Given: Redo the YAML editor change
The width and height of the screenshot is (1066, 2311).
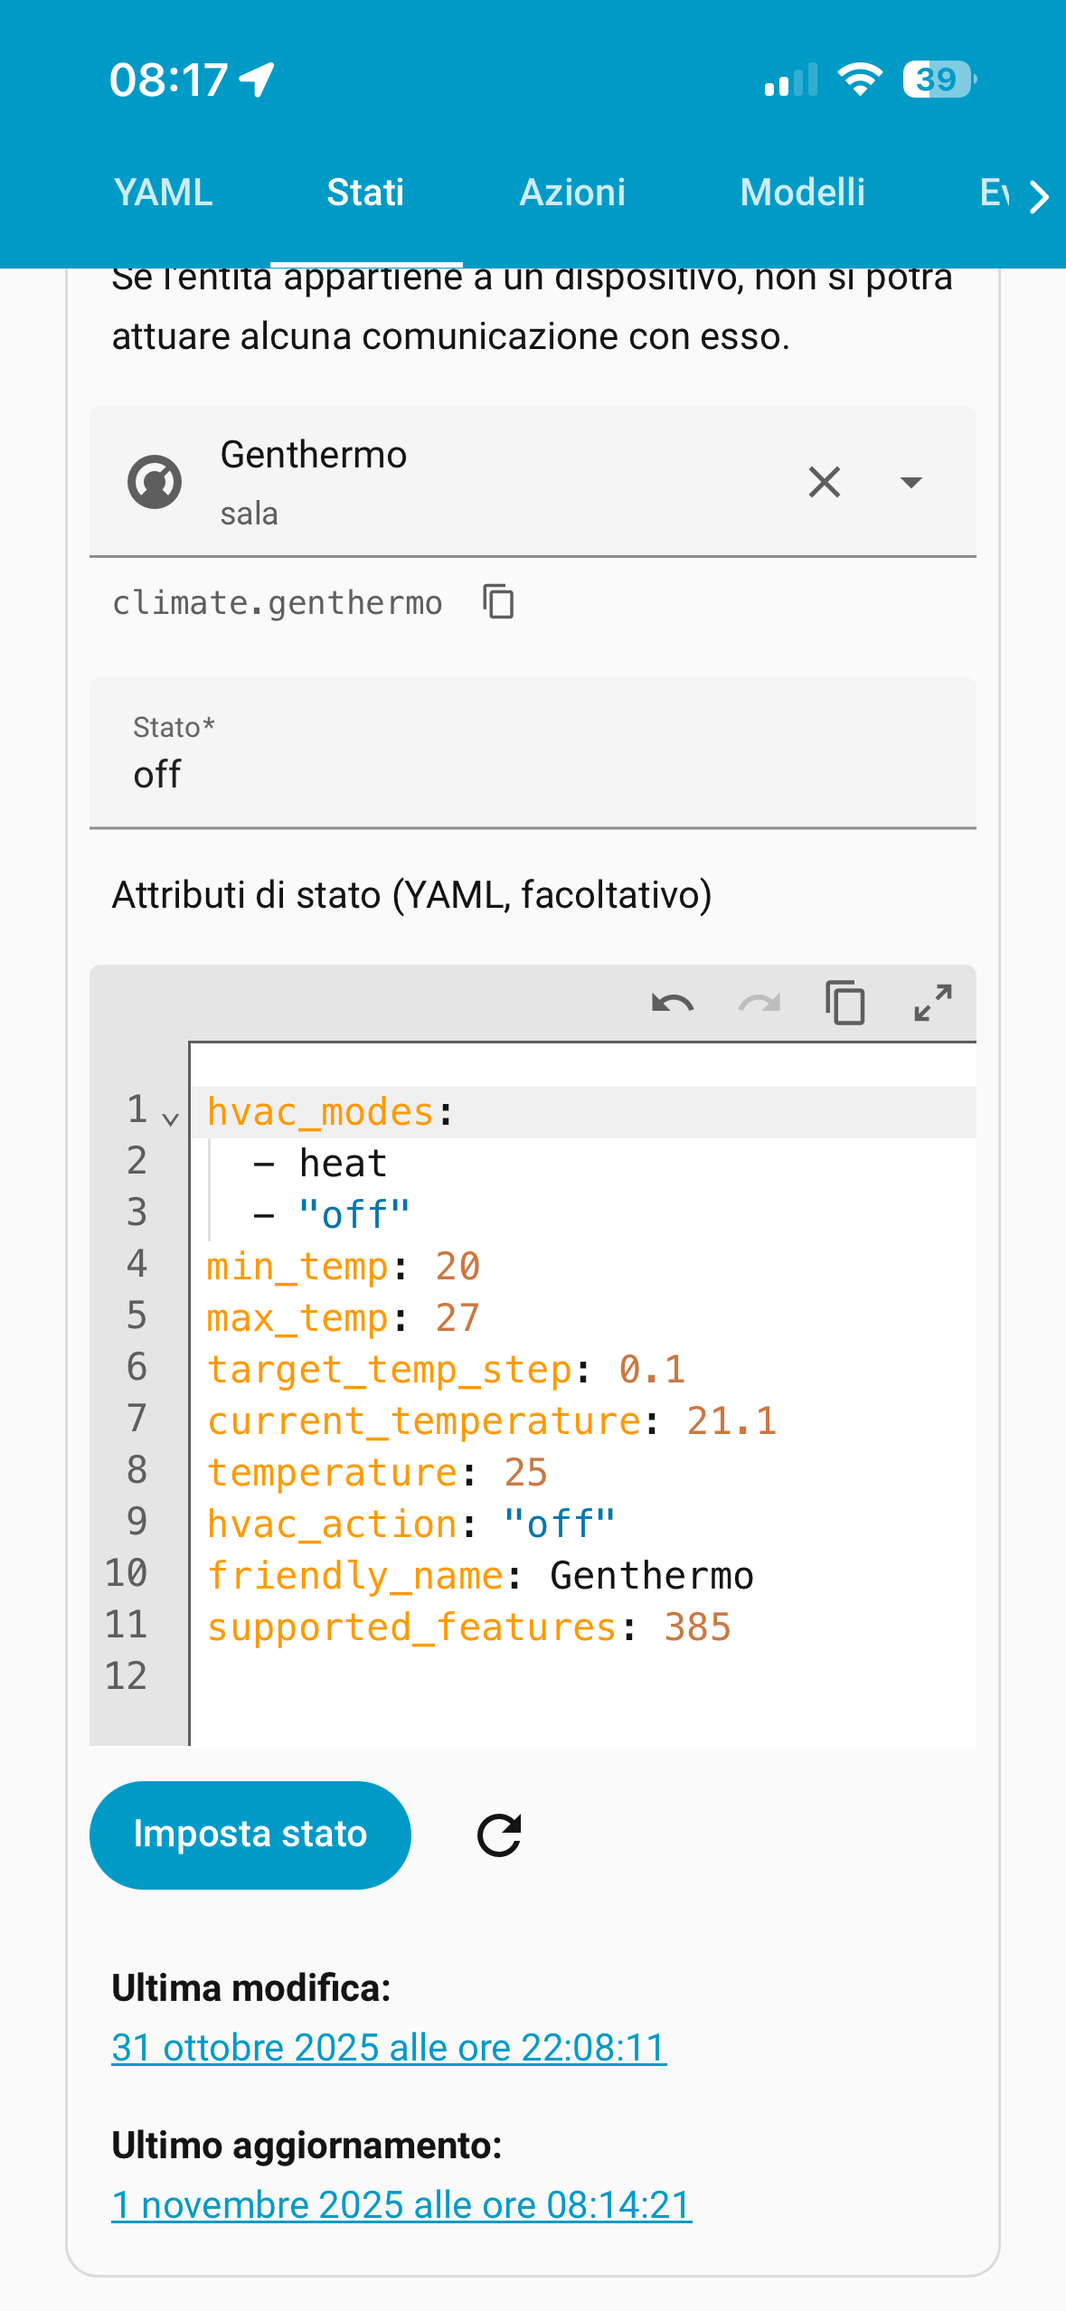Looking at the screenshot, I should click(759, 1004).
